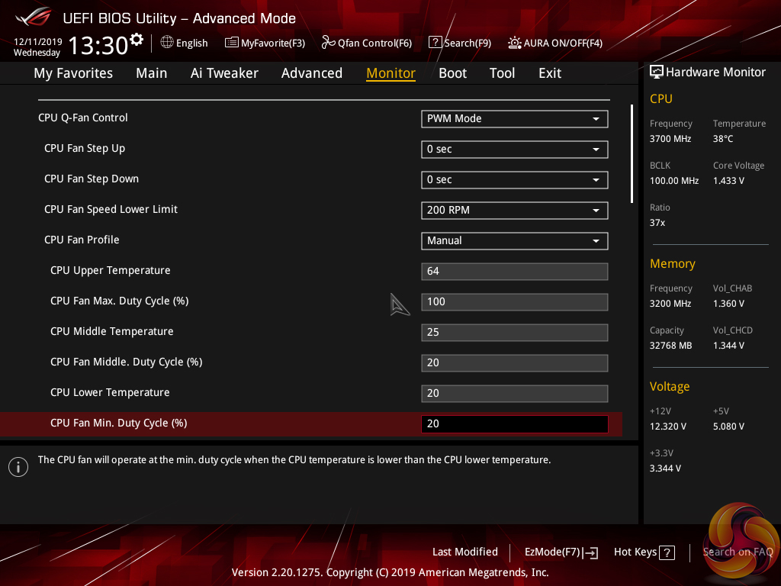781x586 pixels.
Task: Switch to the Main tab
Action: tap(152, 73)
